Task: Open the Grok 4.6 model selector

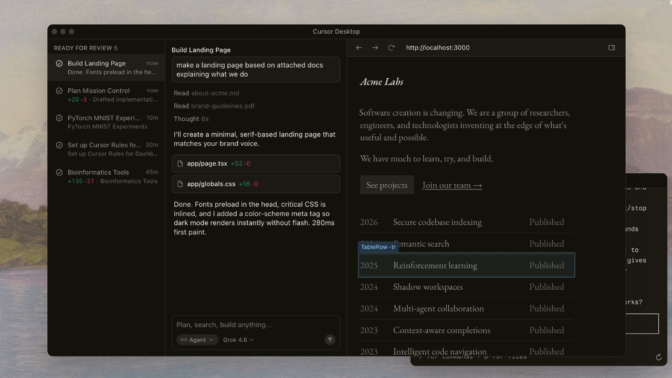Action: [x=238, y=340]
